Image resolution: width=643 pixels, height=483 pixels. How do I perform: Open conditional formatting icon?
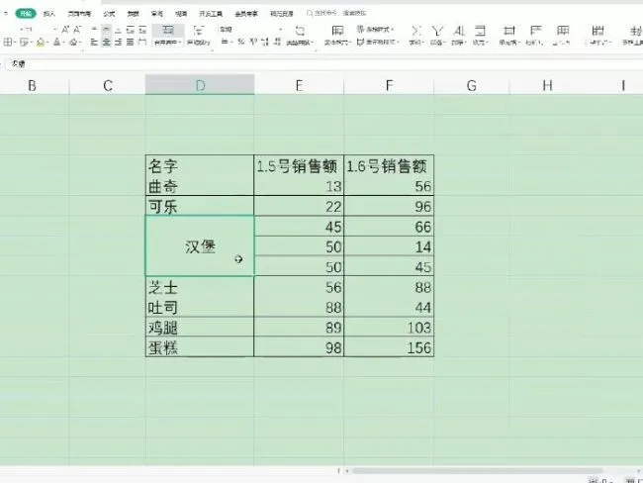[x=337, y=31]
